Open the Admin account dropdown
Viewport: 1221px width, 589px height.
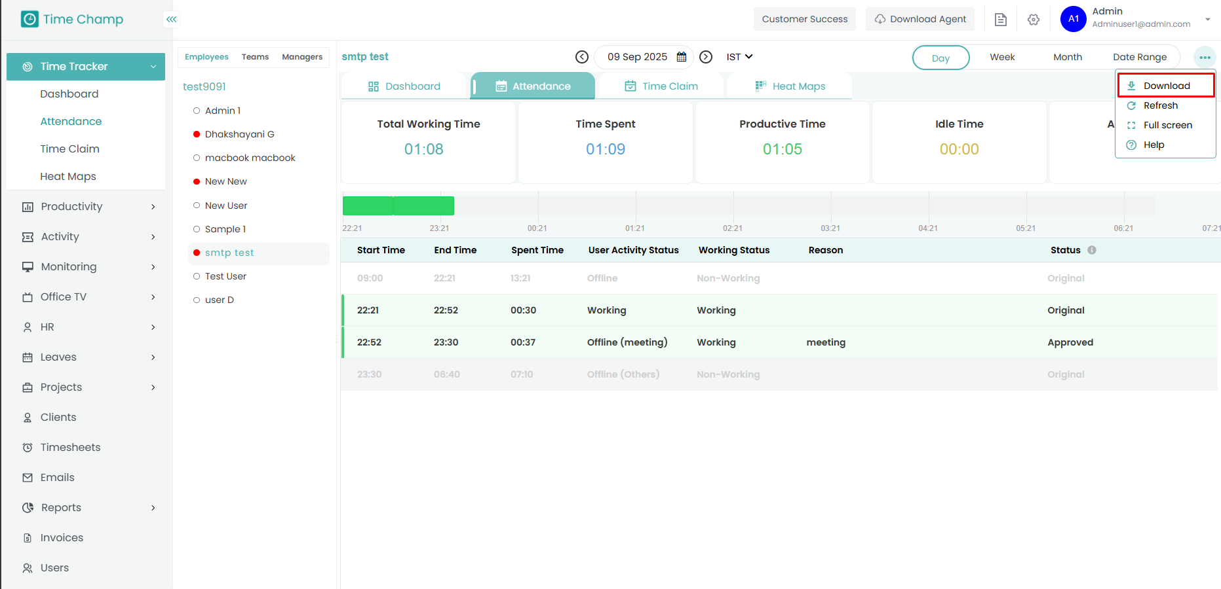coord(1207,19)
